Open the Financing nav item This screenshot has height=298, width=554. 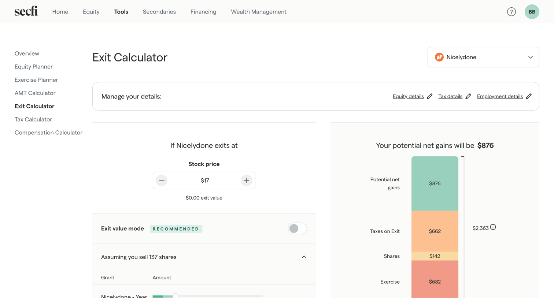coord(203,12)
